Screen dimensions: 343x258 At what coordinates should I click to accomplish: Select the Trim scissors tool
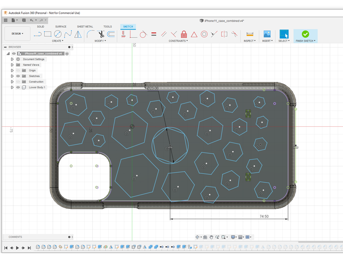101,34
